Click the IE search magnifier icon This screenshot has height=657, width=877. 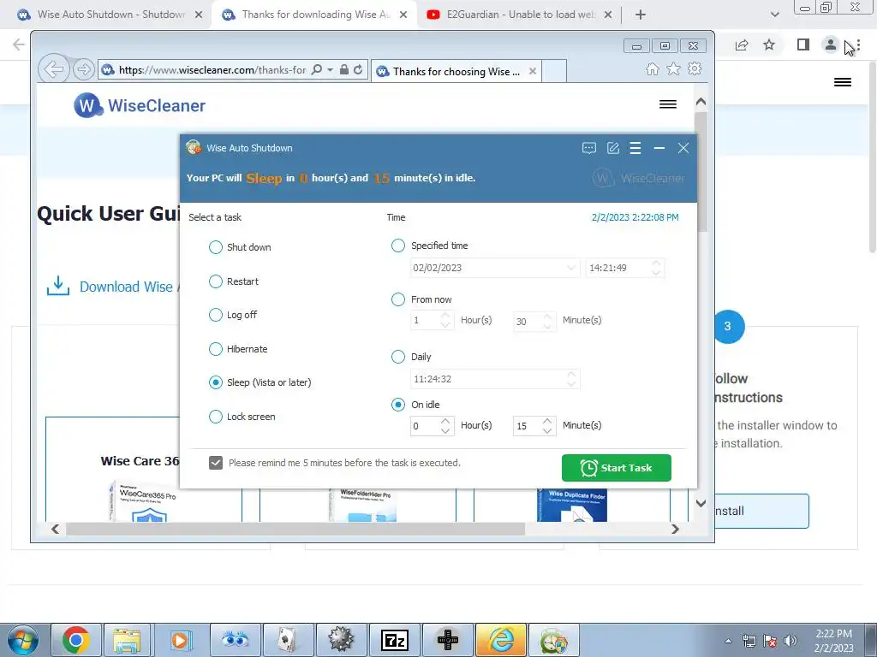coord(317,70)
